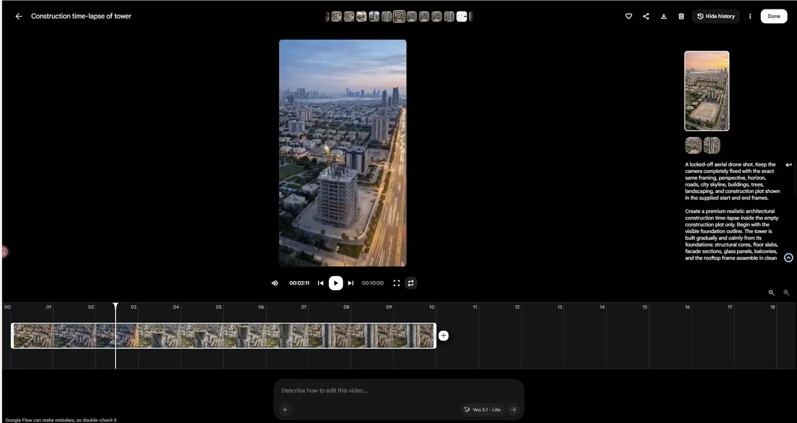Go back using the left arrow icon
The height and width of the screenshot is (423, 797).
18,16
